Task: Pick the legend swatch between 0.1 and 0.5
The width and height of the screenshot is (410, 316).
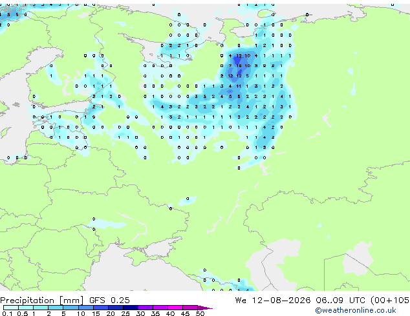Action: tap(11, 308)
